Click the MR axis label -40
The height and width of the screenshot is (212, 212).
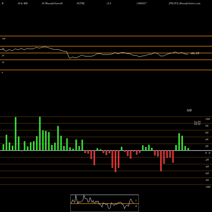(x=207, y=167)
